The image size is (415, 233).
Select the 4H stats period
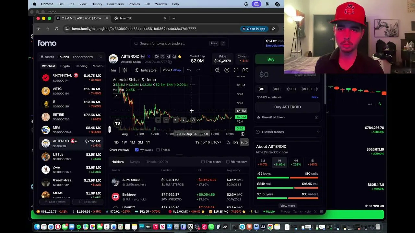[x=296, y=162]
